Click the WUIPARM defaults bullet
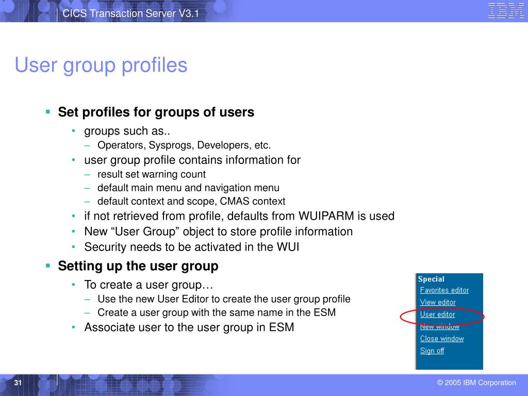 239,216
